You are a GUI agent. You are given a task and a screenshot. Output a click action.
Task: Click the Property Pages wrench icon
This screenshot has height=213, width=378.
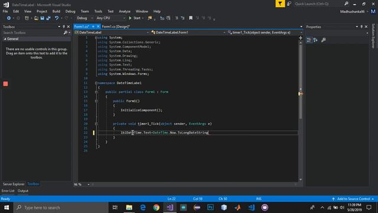pos(324,40)
